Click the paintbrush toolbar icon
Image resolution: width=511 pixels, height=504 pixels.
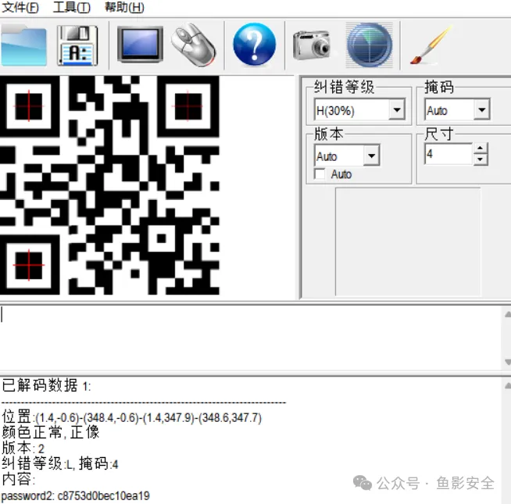(x=431, y=45)
